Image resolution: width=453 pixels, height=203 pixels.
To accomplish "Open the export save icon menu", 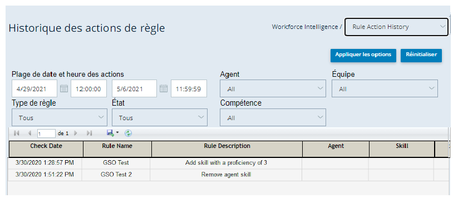I will coord(112,133).
